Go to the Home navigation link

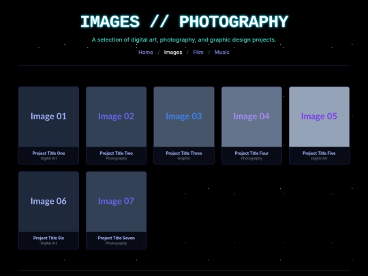tap(146, 52)
